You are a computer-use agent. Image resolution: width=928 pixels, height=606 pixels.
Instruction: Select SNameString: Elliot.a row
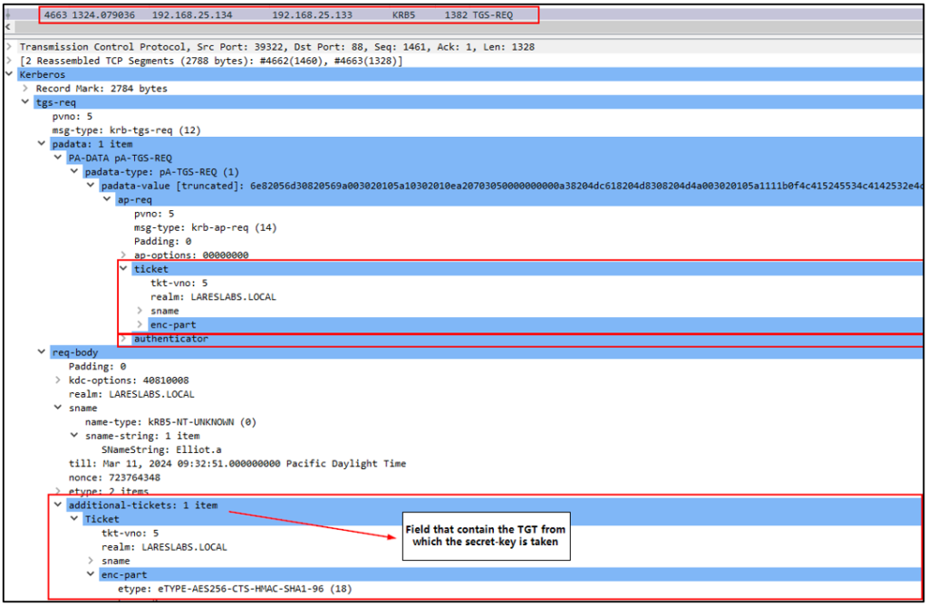[161, 450]
